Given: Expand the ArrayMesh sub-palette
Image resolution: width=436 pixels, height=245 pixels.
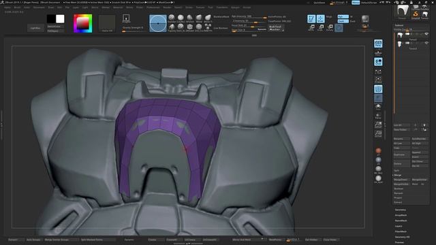Looking at the screenshot, I should pyautogui.click(x=401, y=215).
